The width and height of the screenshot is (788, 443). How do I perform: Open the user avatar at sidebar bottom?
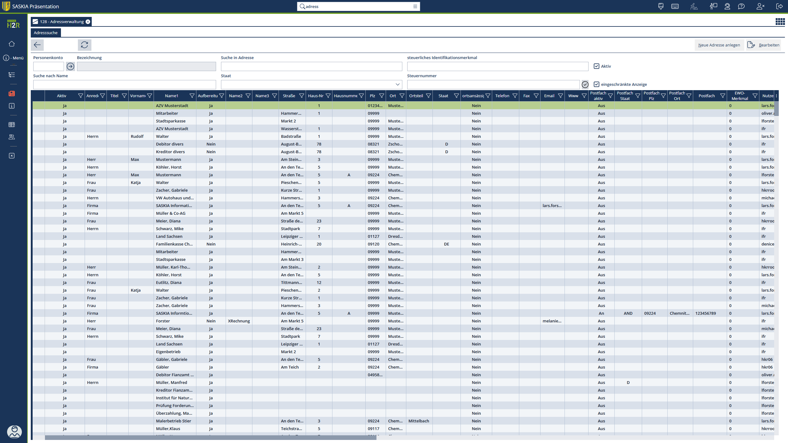(14, 431)
